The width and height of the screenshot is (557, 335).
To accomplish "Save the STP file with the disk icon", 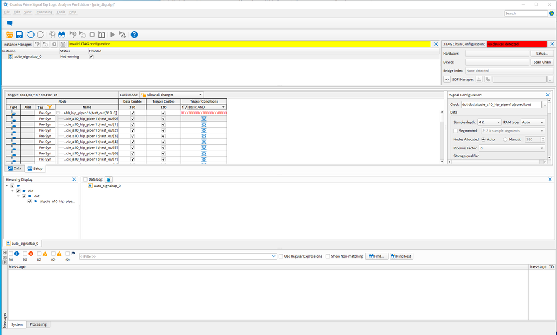I will pos(20,35).
